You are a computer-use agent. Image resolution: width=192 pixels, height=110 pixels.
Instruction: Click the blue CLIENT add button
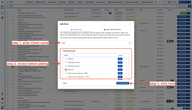(184, 2)
